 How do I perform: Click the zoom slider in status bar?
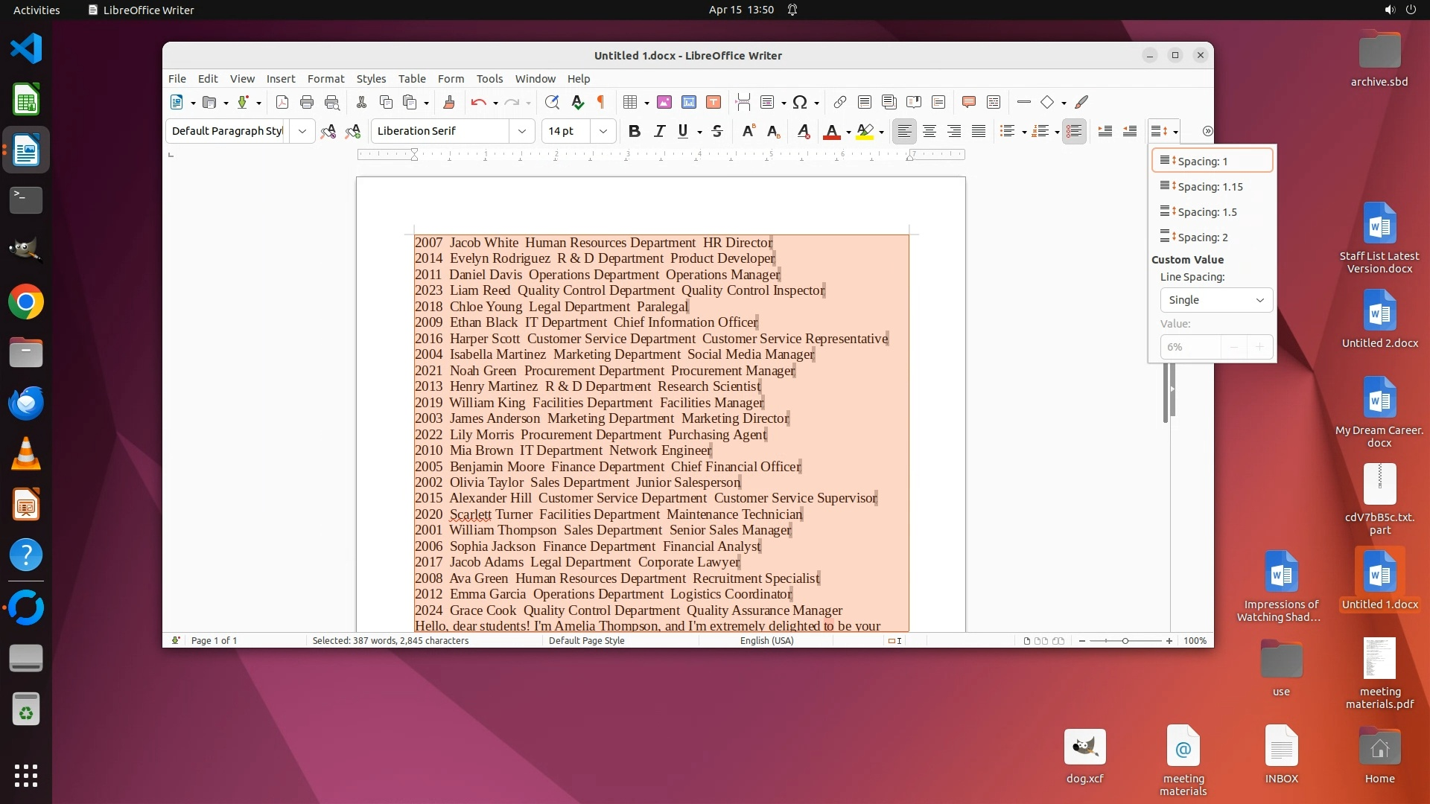point(1125,641)
